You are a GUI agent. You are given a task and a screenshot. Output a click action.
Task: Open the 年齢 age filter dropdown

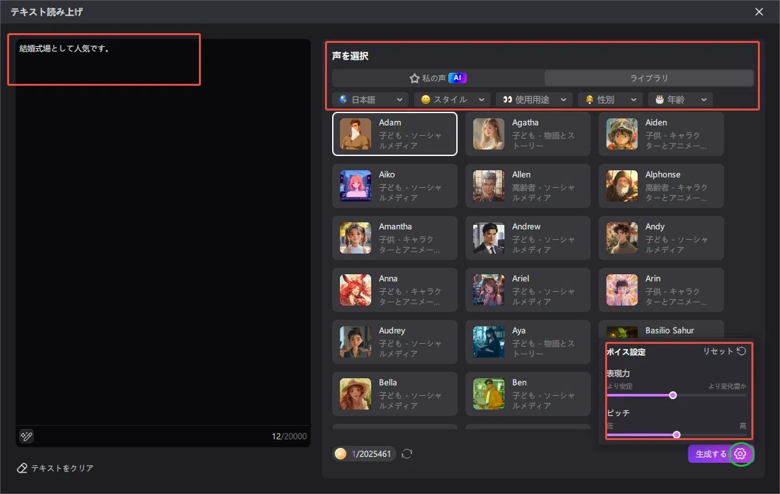coord(680,99)
